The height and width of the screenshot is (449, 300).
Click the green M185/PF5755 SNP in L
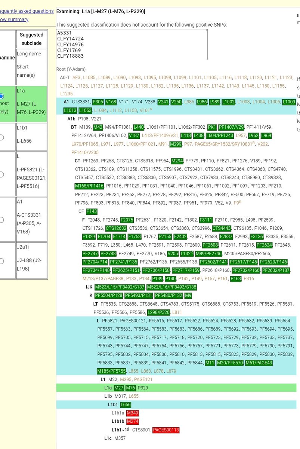coord(112,371)
